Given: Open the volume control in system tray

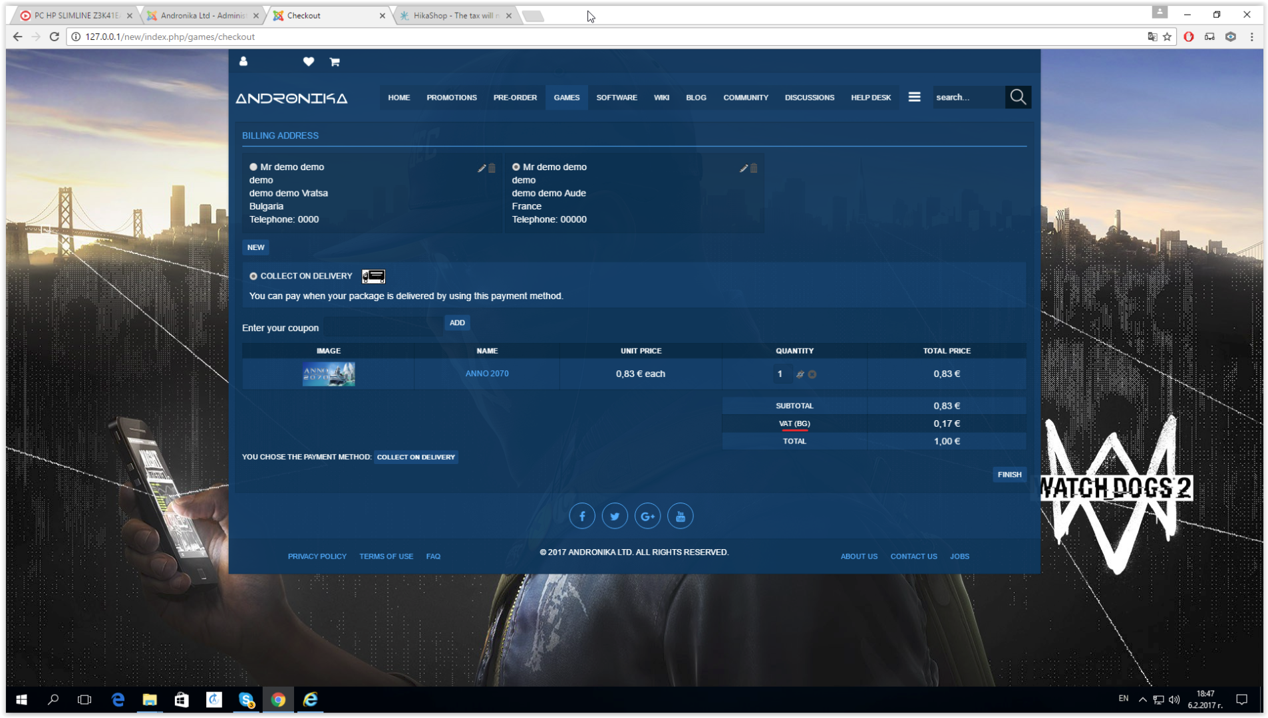Looking at the screenshot, I should [1174, 699].
